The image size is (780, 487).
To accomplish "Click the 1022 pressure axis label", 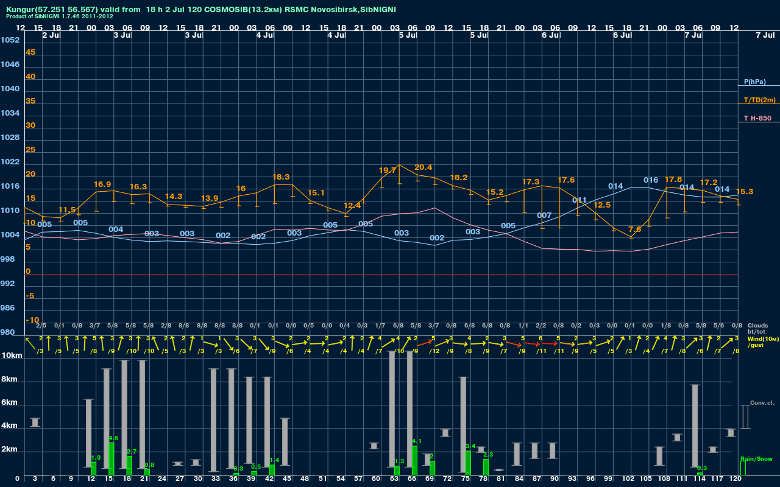I will (10, 162).
